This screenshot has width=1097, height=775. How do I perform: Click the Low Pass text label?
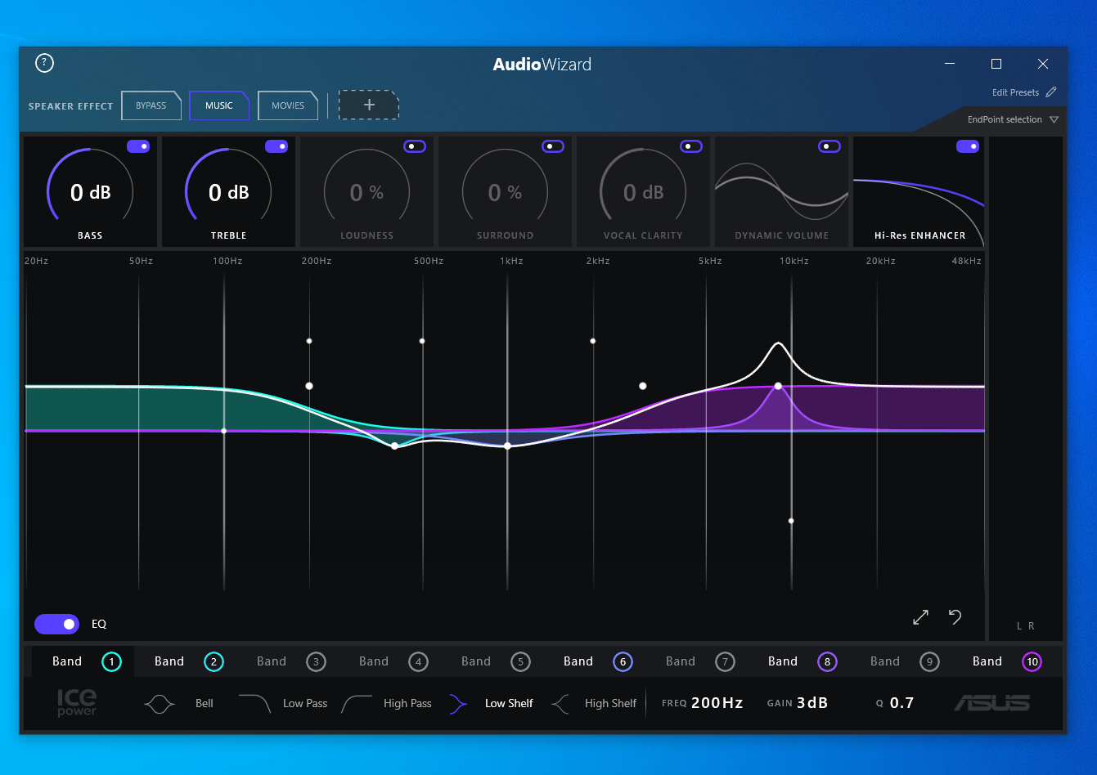click(x=305, y=703)
